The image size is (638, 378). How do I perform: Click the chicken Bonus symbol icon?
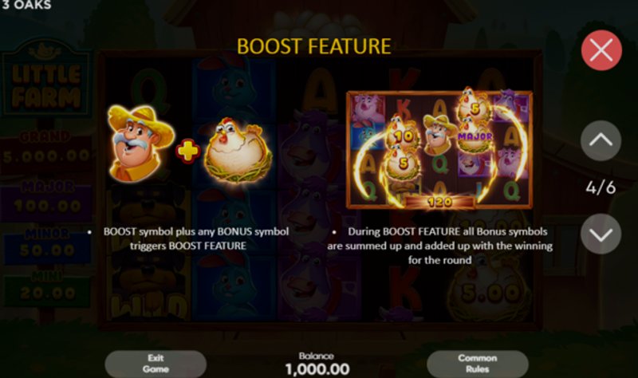(238, 150)
